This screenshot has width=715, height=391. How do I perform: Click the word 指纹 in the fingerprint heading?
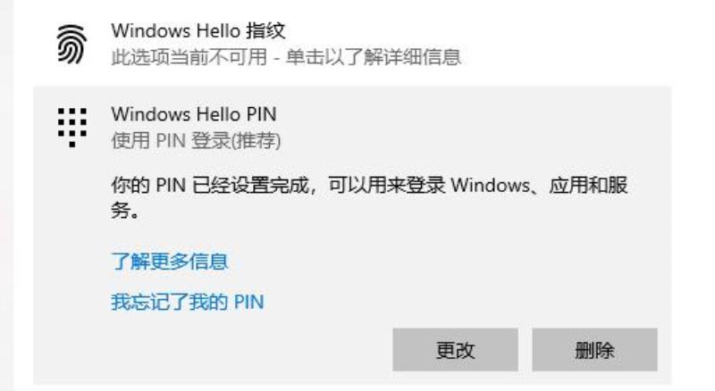265,31
